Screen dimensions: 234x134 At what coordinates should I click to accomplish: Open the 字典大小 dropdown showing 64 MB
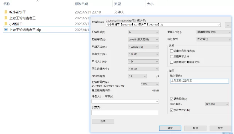[143, 54]
